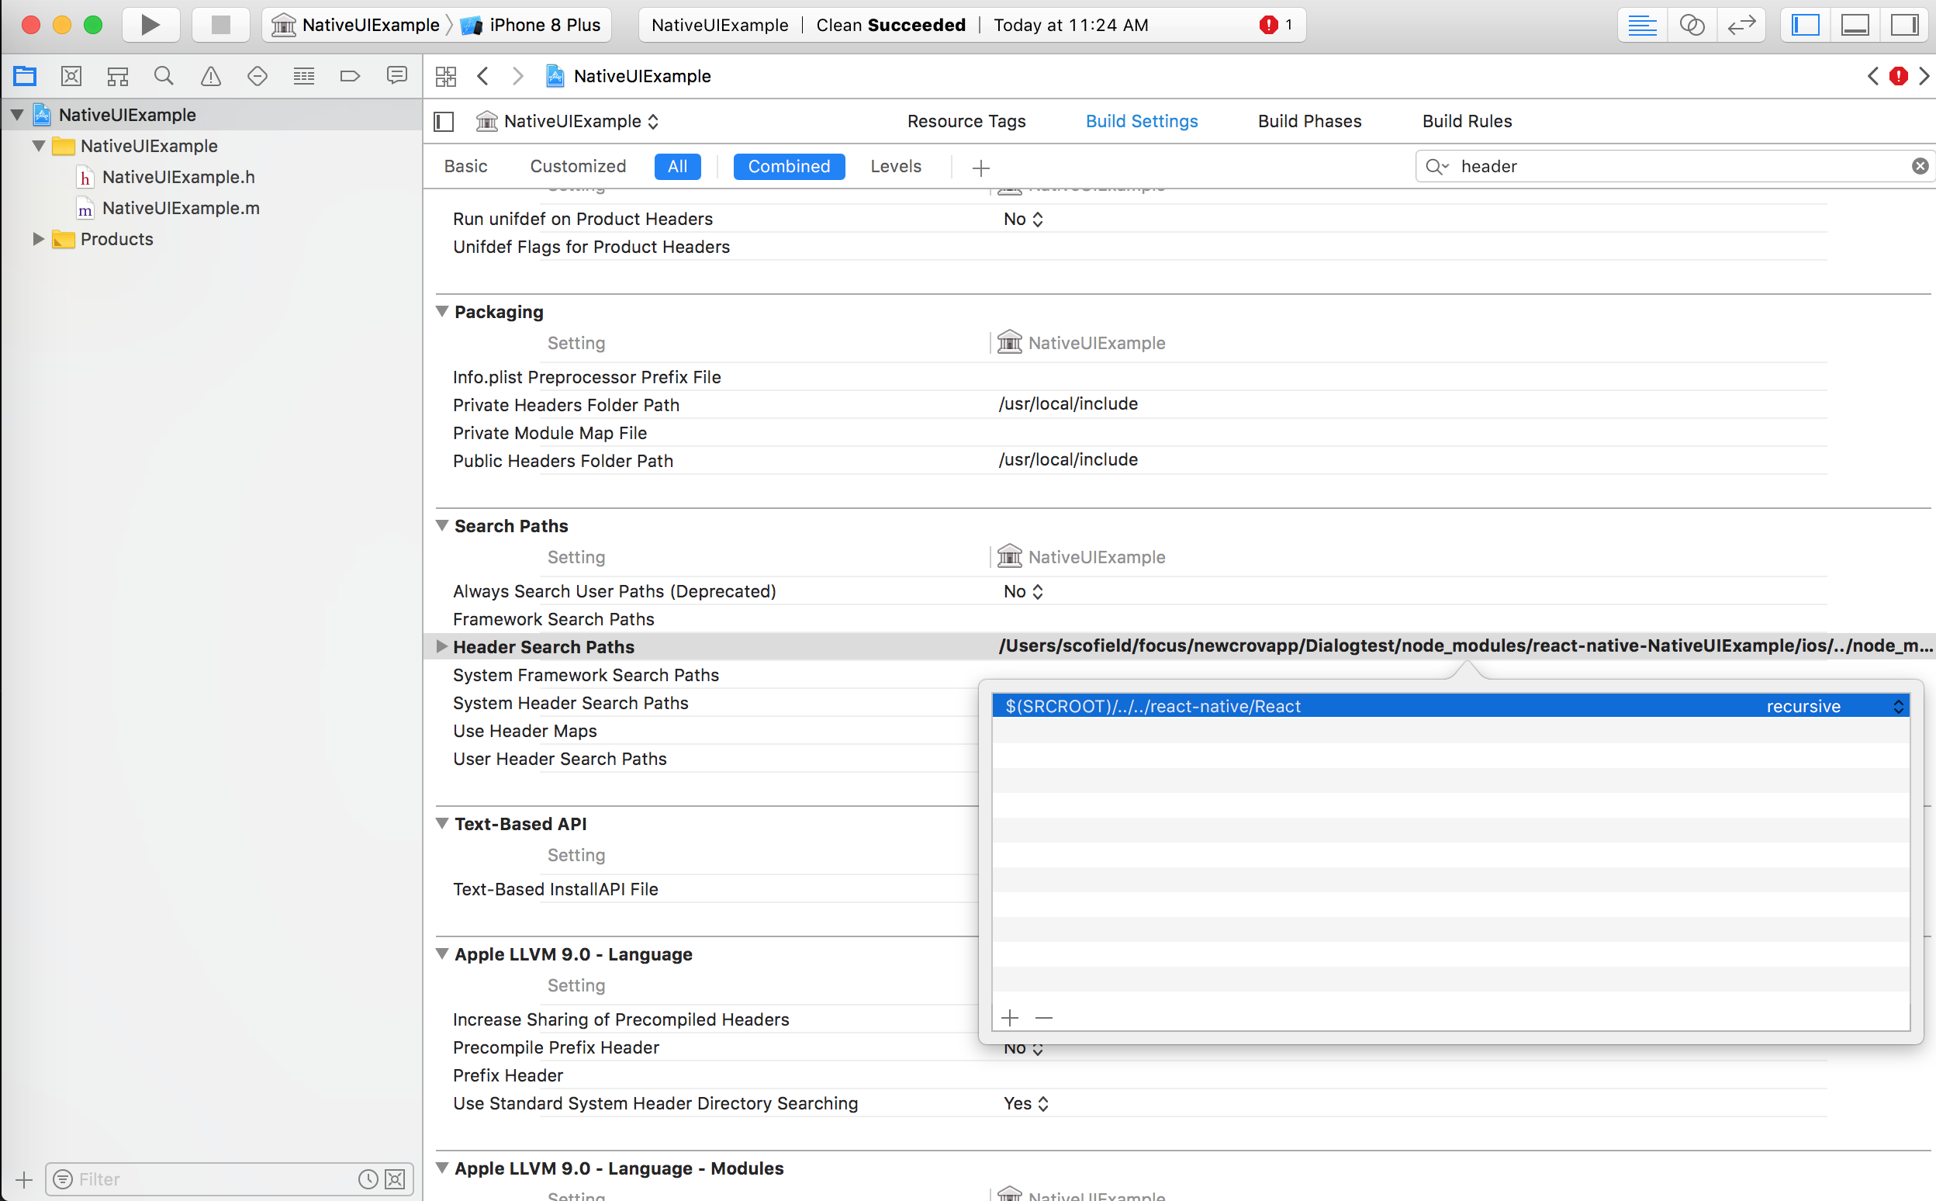The height and width of the screenshot is (1201, 1936).
Task: Open the Breakpoint navigator
Action: 349,75
